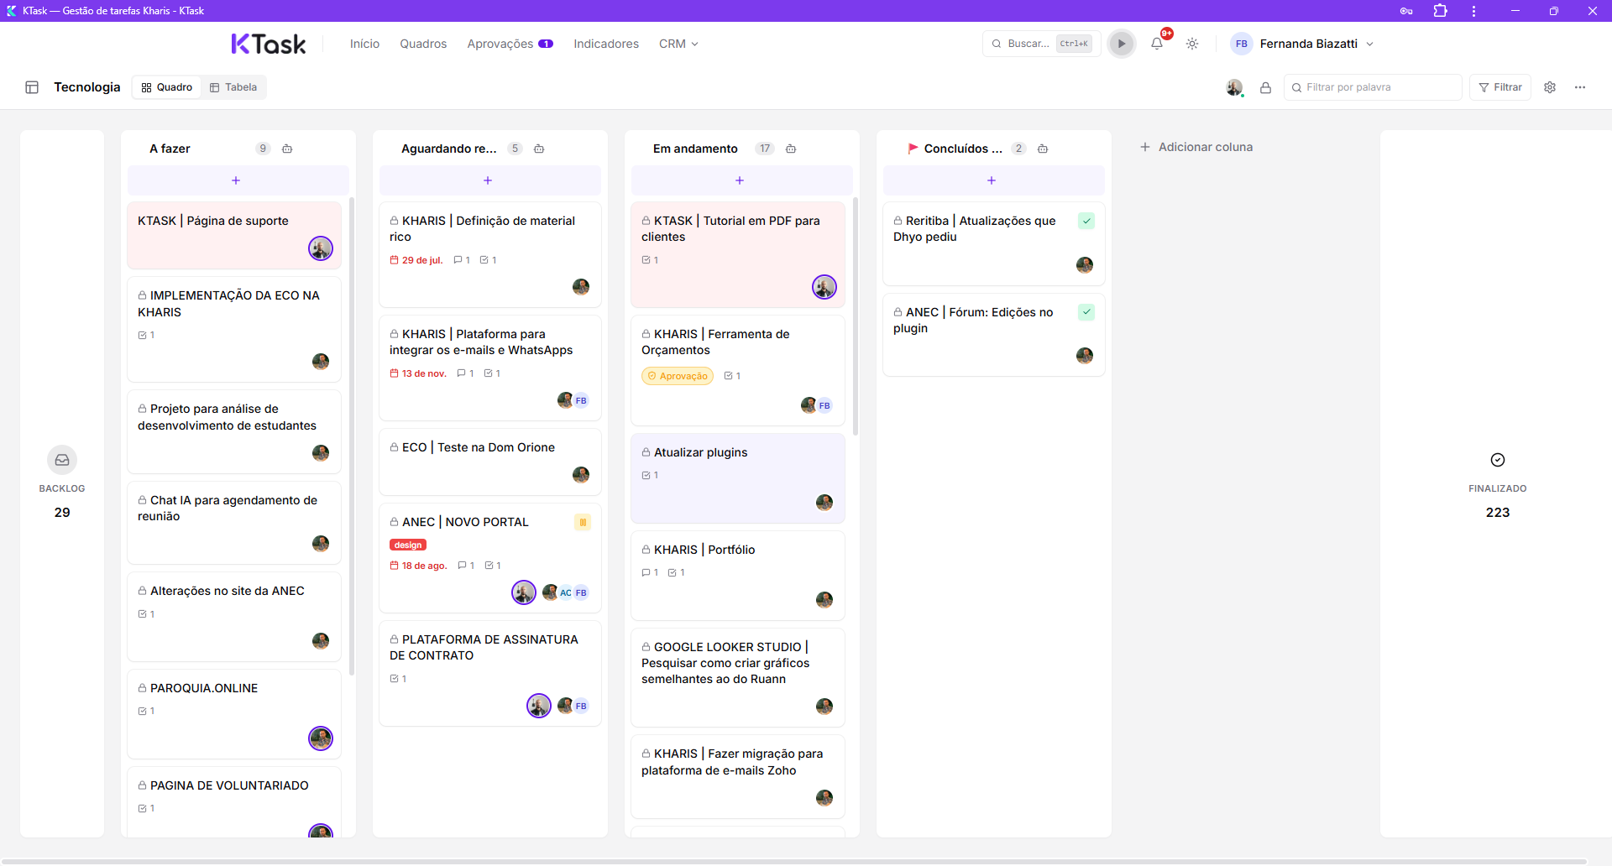Click the board lock privacy icon
The height and width of the screenshot is (866, 1612).
click(x=1265, y=87)
